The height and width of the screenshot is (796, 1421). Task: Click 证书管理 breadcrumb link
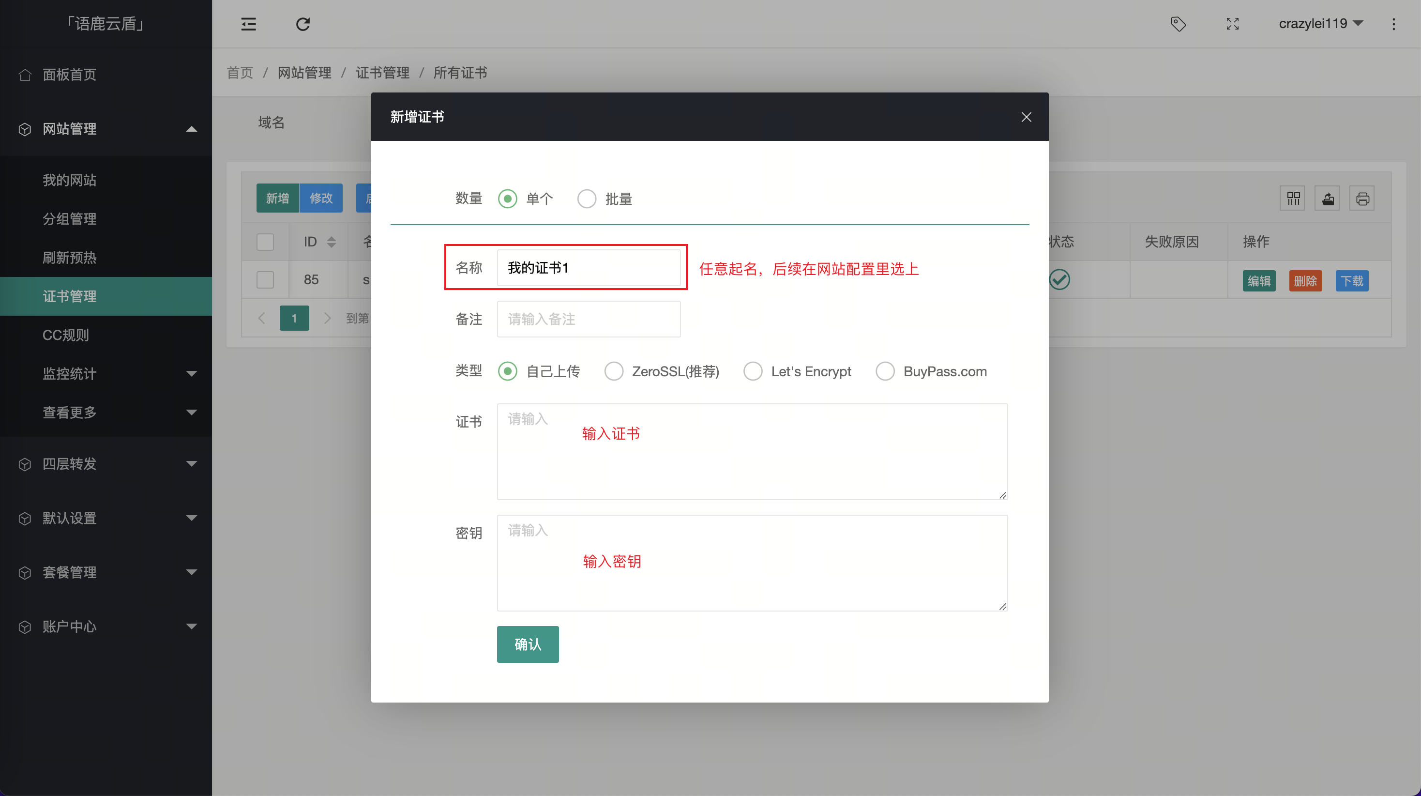click(383, 73)
